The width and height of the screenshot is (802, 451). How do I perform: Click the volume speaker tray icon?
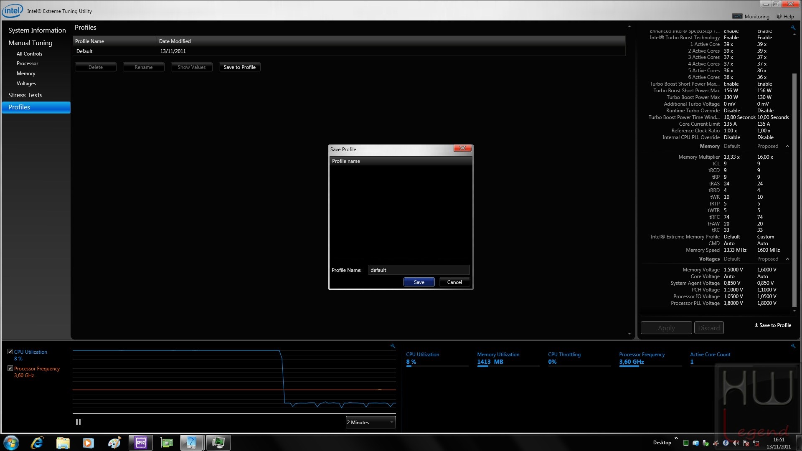(x=736, y=443)
